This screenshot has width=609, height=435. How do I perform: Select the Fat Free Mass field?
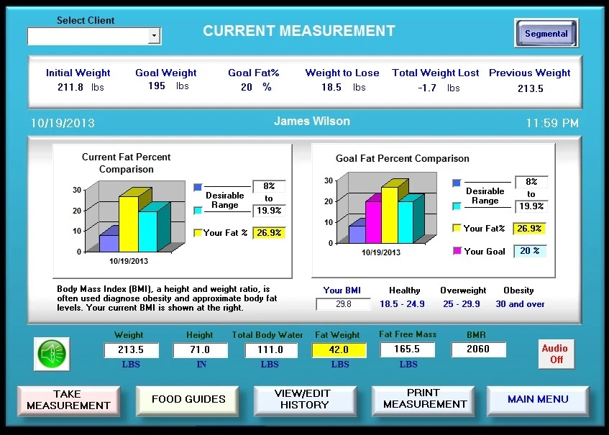pyautogui.click(x=408, y=350)
